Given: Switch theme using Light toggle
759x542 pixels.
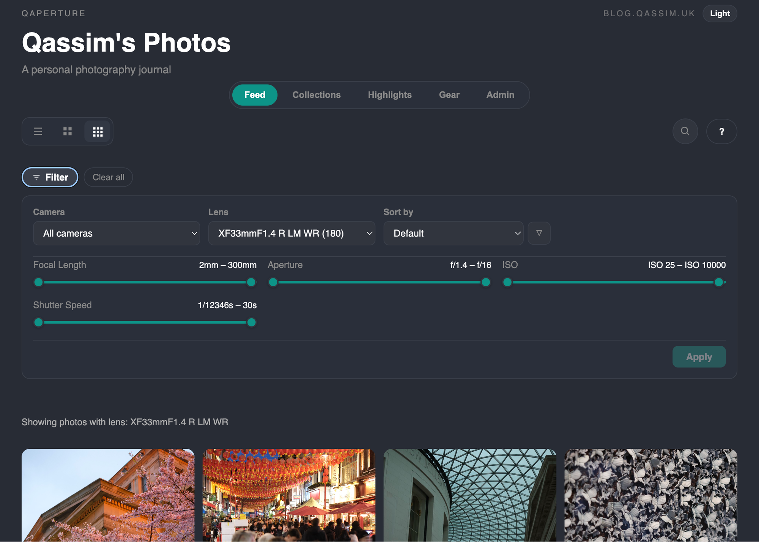Looking at the screenshot, I should (x=720, y=14).
